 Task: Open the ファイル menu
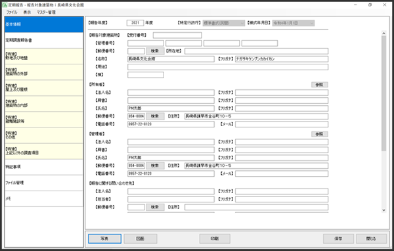(12, 12)
